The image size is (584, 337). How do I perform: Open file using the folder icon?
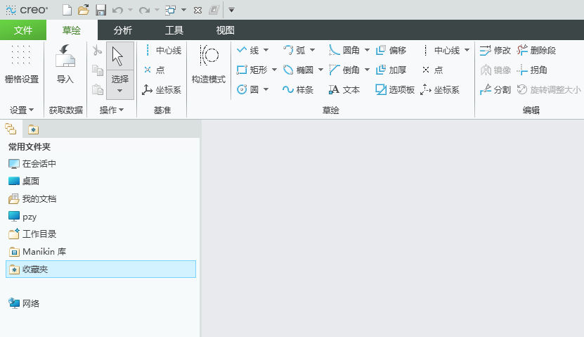point(84,10)
